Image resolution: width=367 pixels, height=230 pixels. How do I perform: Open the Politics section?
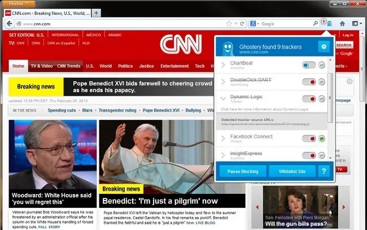click(x=125, y=66)
